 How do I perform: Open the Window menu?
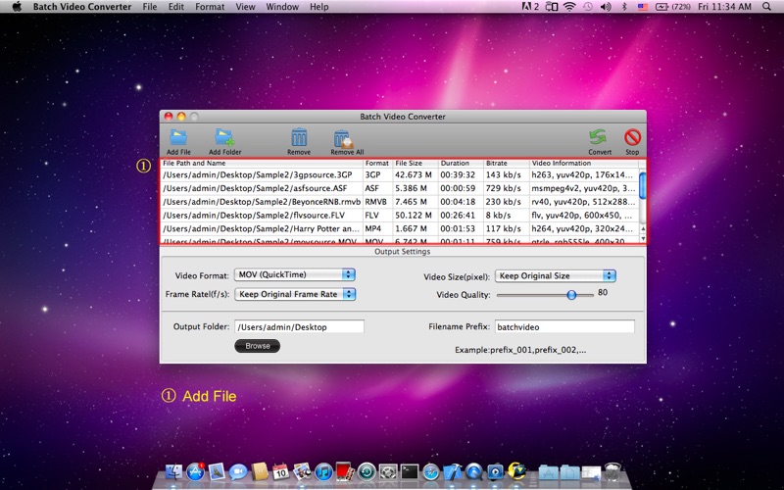tap(282, 7)
